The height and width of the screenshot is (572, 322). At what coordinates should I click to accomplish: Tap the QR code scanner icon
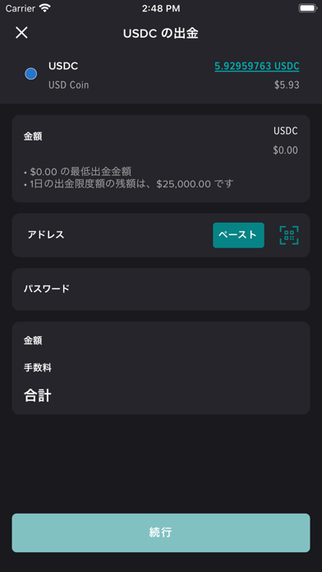click(x=289, y=235)
